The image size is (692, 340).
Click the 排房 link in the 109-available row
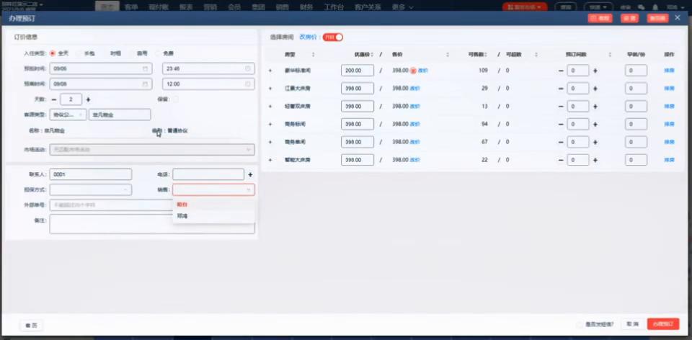coord(669,71)
